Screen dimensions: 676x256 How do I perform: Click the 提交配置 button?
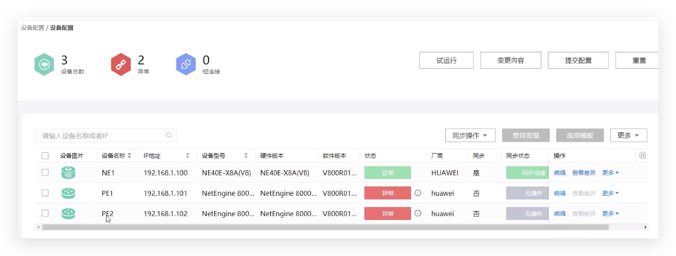(x=578, y=60)
